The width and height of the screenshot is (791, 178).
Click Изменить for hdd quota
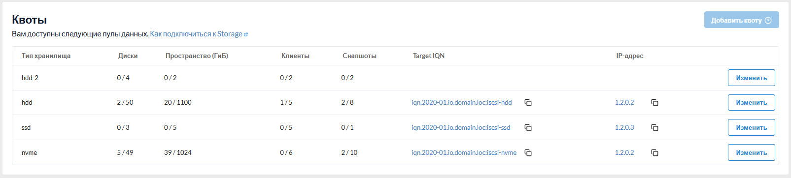pos(751,103)
